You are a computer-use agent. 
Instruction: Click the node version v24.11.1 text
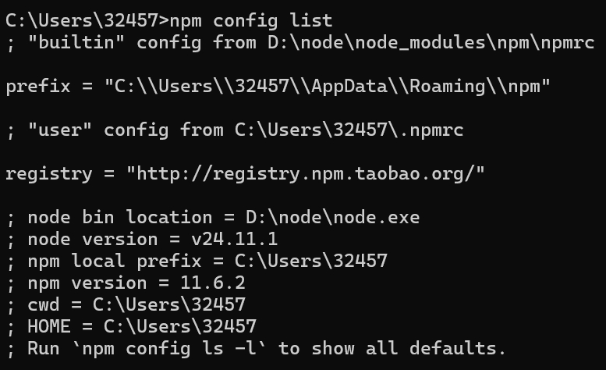pos(234,238)
